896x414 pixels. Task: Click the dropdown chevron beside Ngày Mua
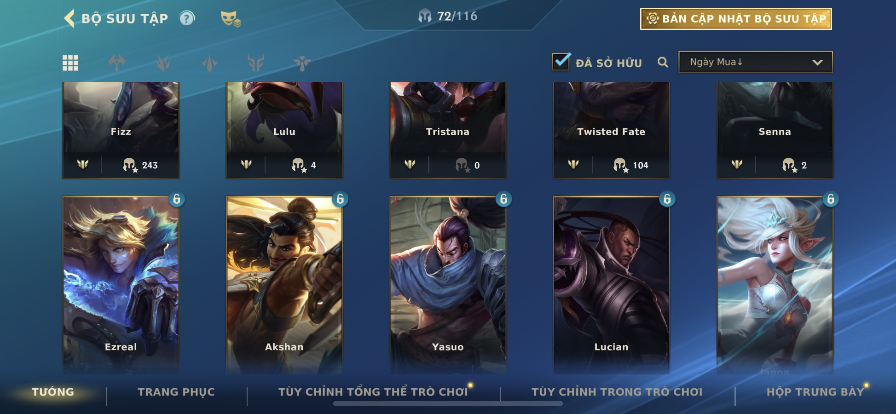pos(817,63)
